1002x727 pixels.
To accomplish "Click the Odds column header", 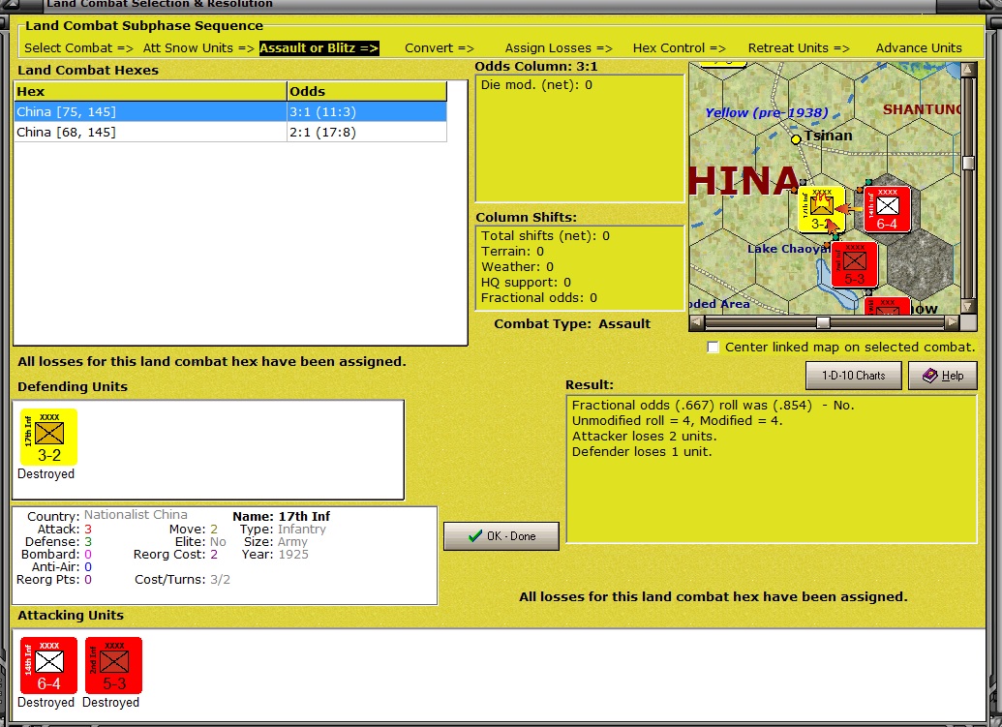I will [x=367, y=92].
